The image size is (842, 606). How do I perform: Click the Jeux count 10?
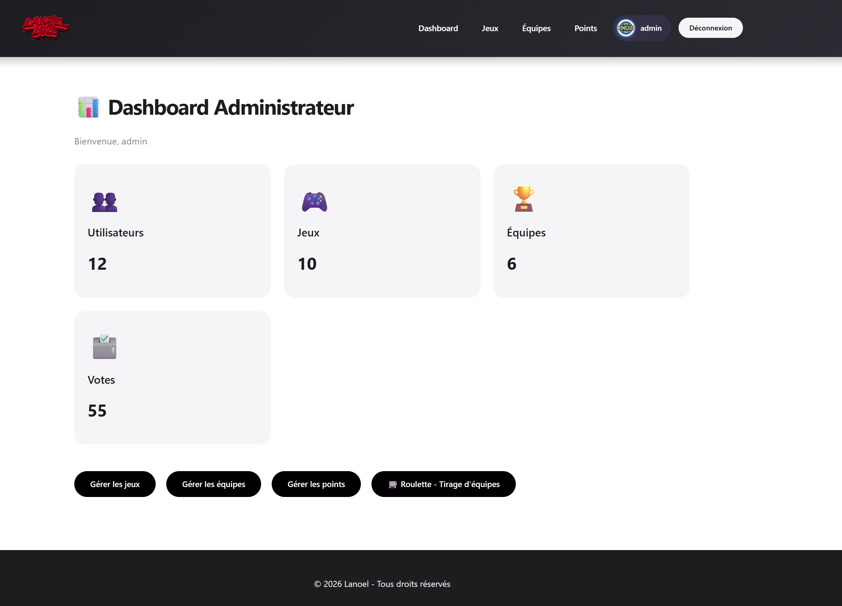tap(307, 264)
